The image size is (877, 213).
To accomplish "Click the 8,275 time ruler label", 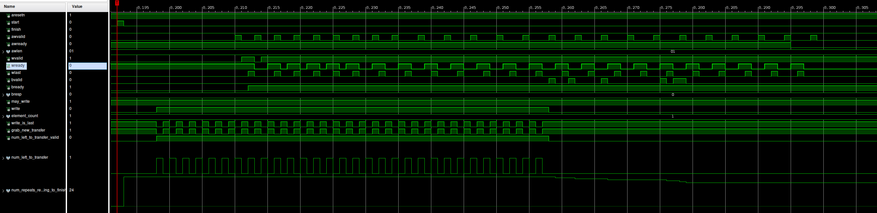I will click(666, 8).
